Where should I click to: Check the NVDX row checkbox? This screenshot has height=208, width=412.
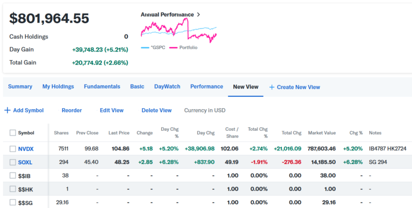tap(13, 149)
